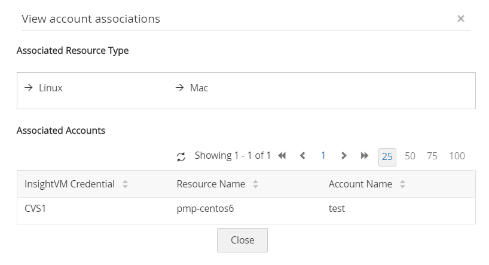Sort by InsightVM Credential column
The height and width of the screenshot is (265, 489).
coord(125,184)
